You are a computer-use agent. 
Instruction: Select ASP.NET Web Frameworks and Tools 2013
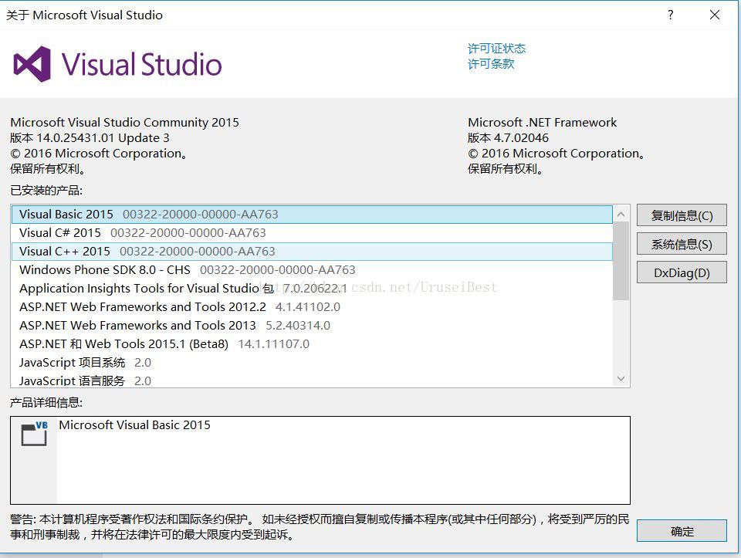[x=312, y=325]
